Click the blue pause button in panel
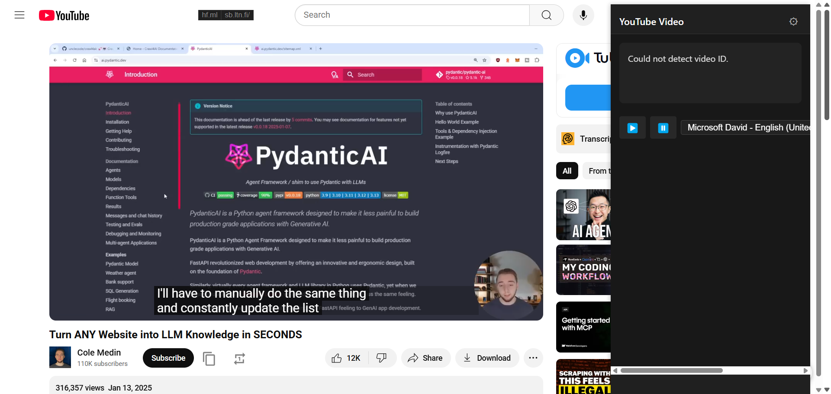Viewport: 831px width, 394px height. click(663, 128)
